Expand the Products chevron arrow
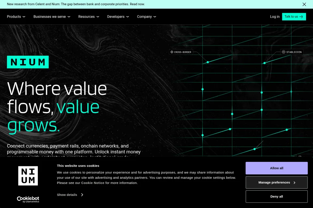Viewport: 313px width, 208px height. tap(24, 17)
